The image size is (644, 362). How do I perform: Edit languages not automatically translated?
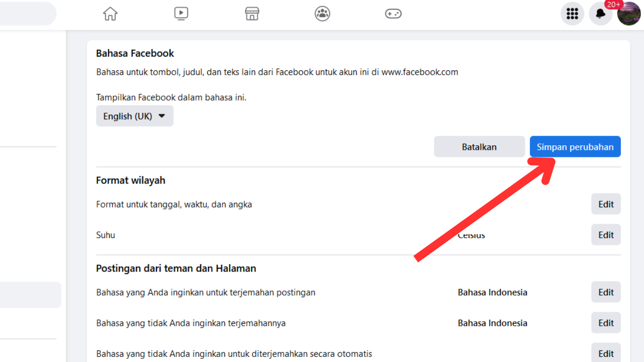[x=606, y=353]
